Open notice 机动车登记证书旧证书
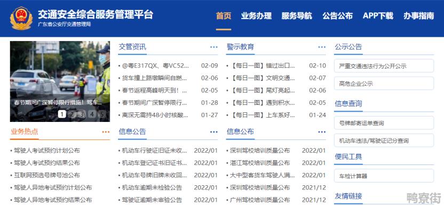This screenshot has width=444, height=206. tap(154, 163)
